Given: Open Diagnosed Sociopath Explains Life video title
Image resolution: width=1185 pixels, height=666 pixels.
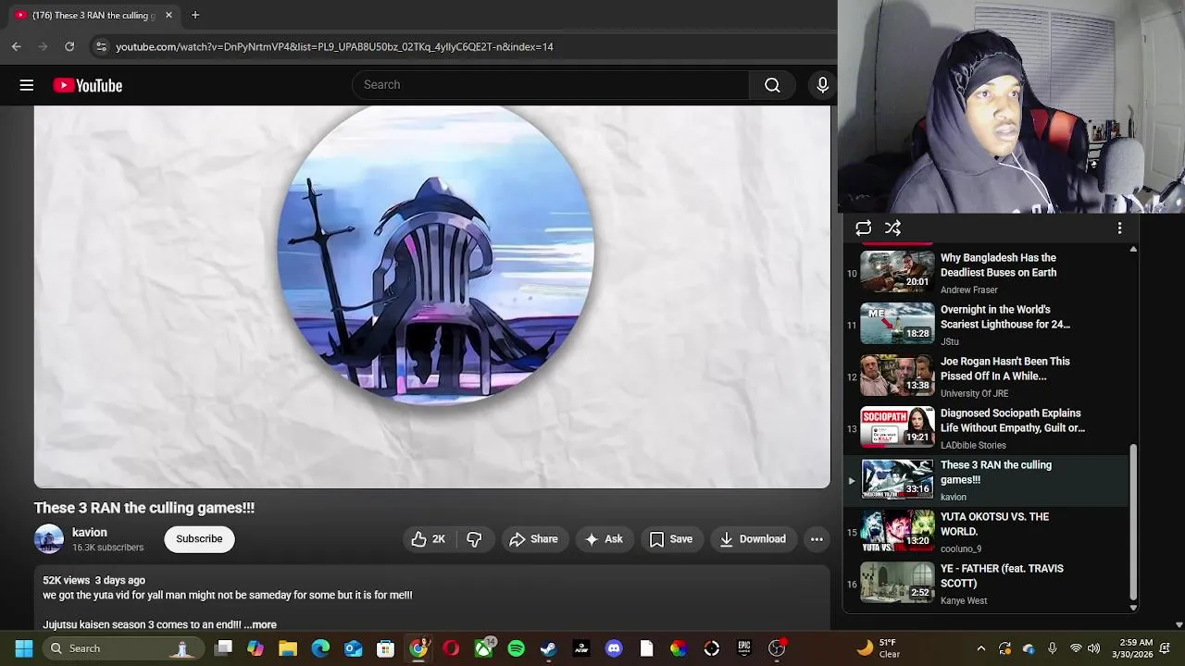Looking at the screenshot, I should pos(1013,421).
